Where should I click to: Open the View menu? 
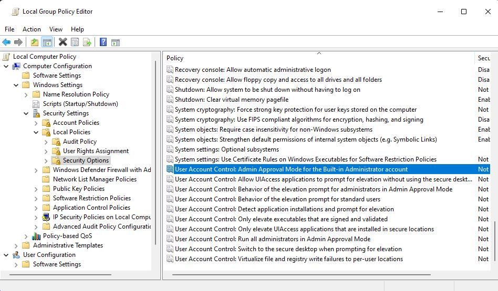[56, 29]
